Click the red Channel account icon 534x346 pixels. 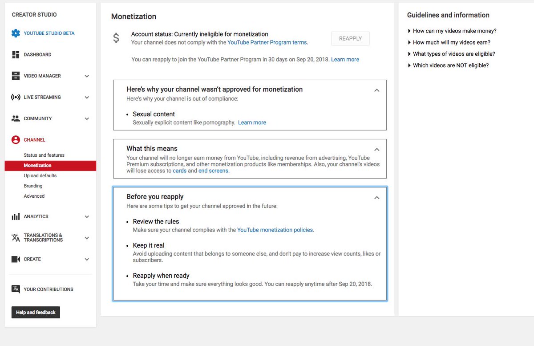pos(16,140)
